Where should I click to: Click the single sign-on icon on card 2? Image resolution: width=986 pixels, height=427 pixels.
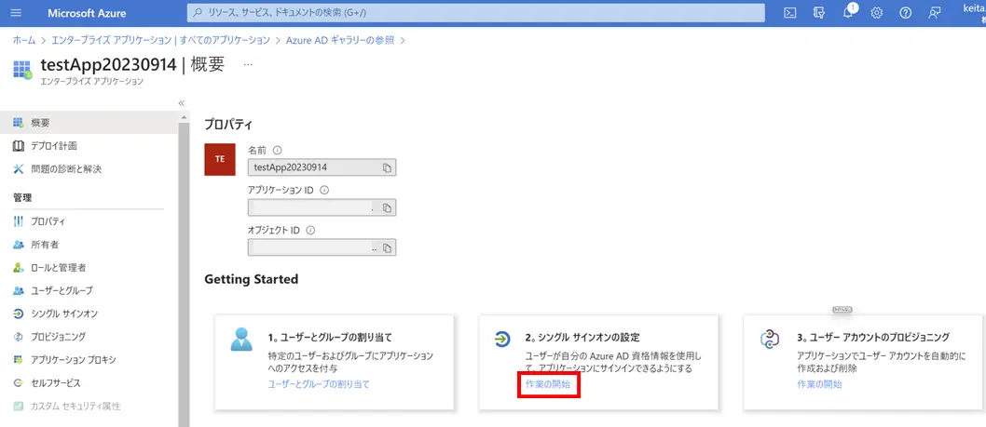point(502,339)
